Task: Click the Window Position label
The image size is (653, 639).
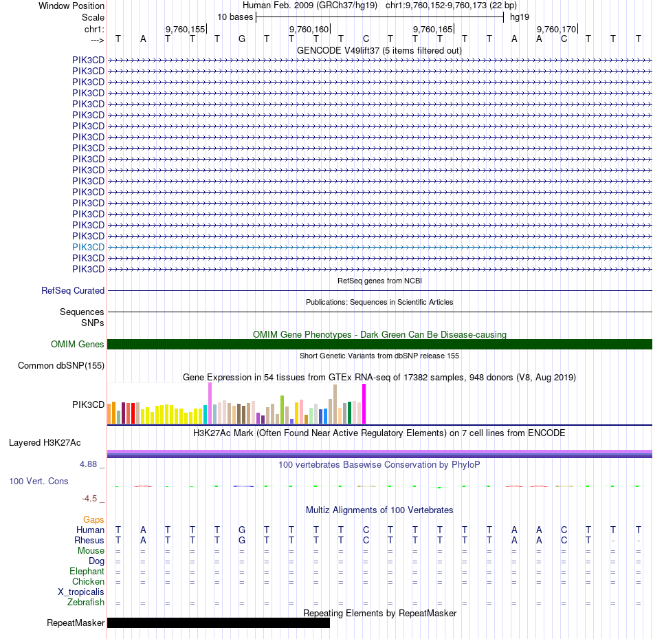Action: (71, 6)
